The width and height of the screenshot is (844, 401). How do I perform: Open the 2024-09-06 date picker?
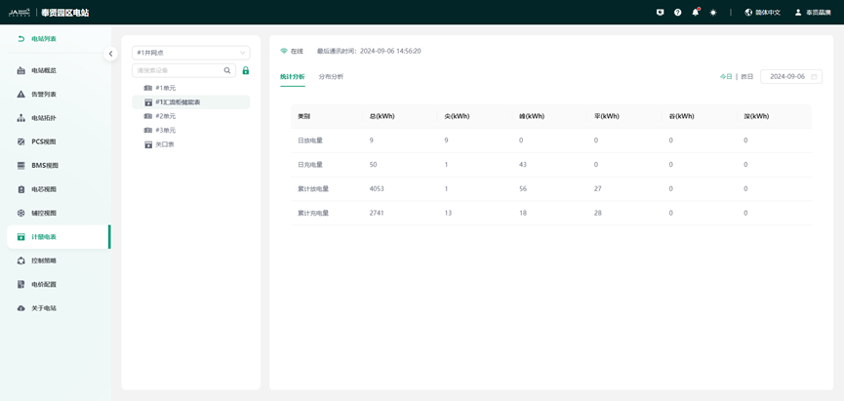point(790,76)
